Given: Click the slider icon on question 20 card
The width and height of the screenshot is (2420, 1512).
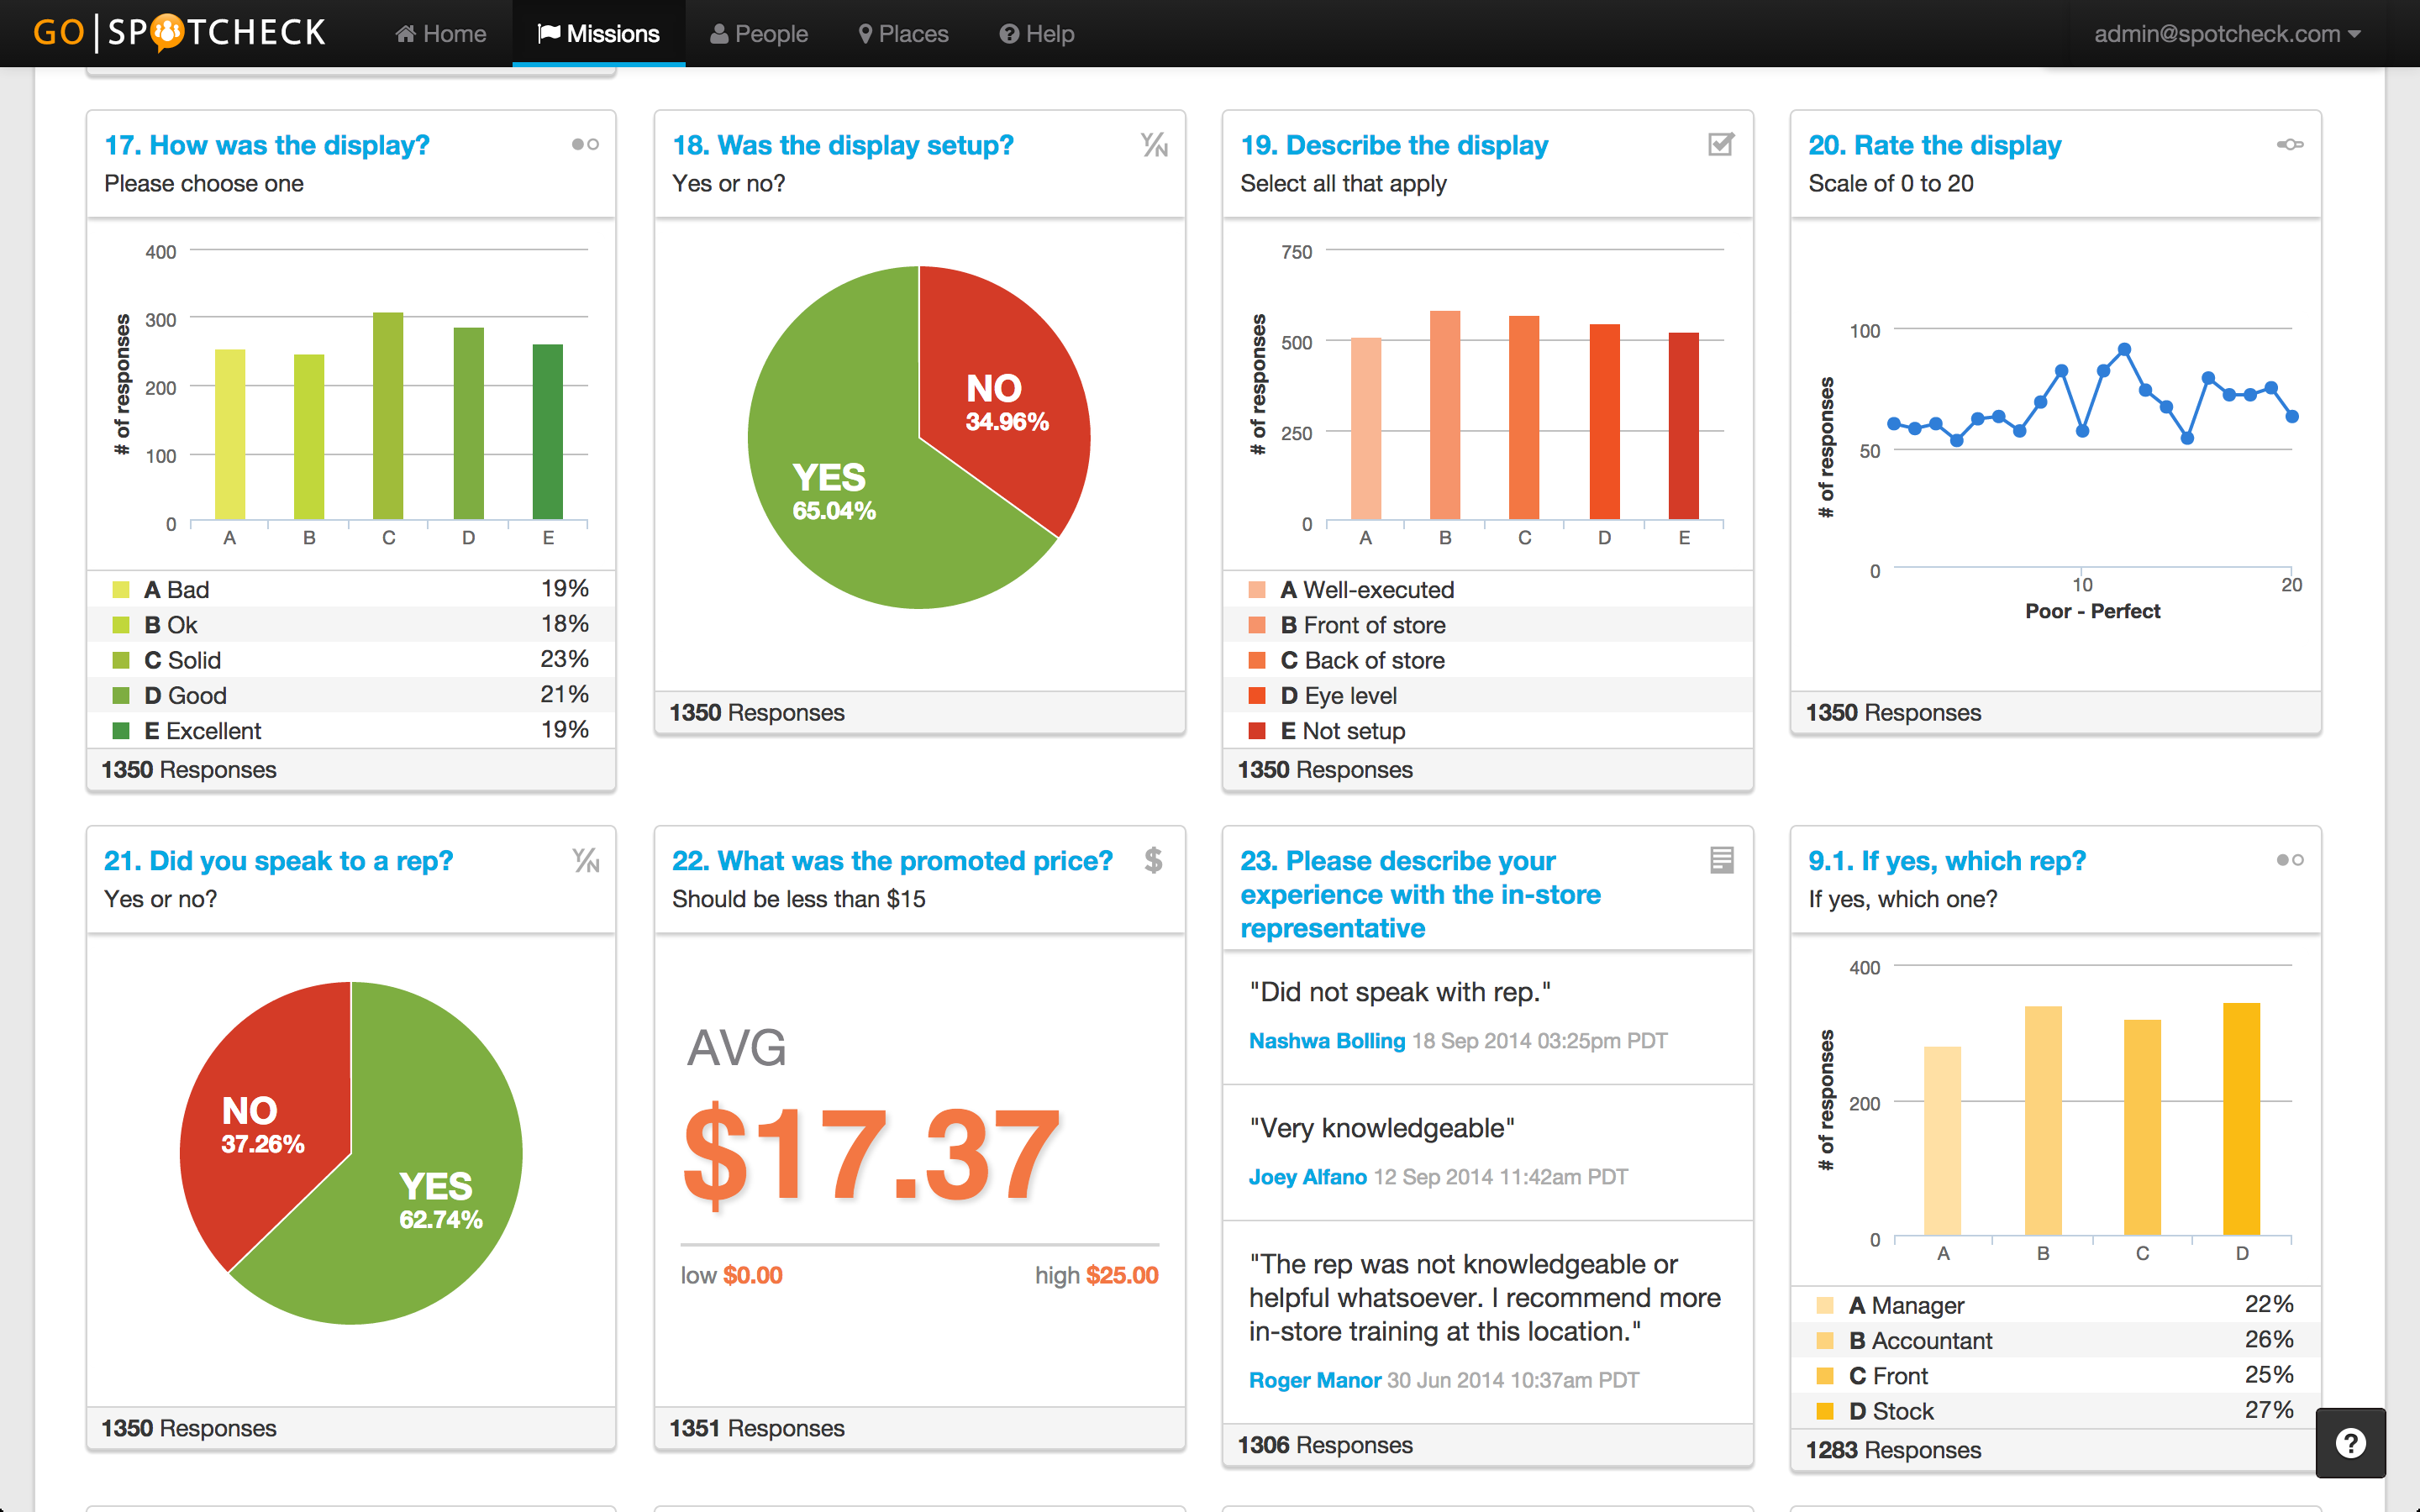Looking at the screenshot, I should 2289,145.
